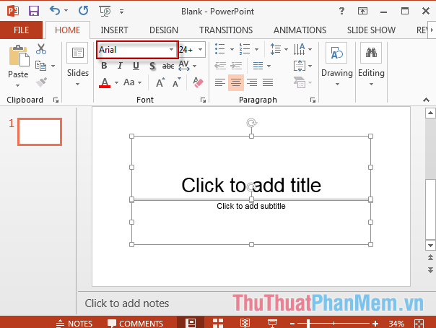Select slide 1 thumbnail
436x328 pixels.
[40, 132]
